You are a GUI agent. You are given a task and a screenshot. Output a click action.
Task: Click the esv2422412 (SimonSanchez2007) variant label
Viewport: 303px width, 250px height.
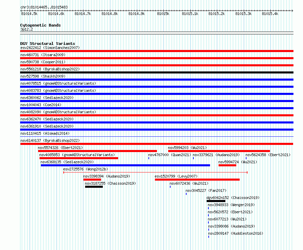50,48
